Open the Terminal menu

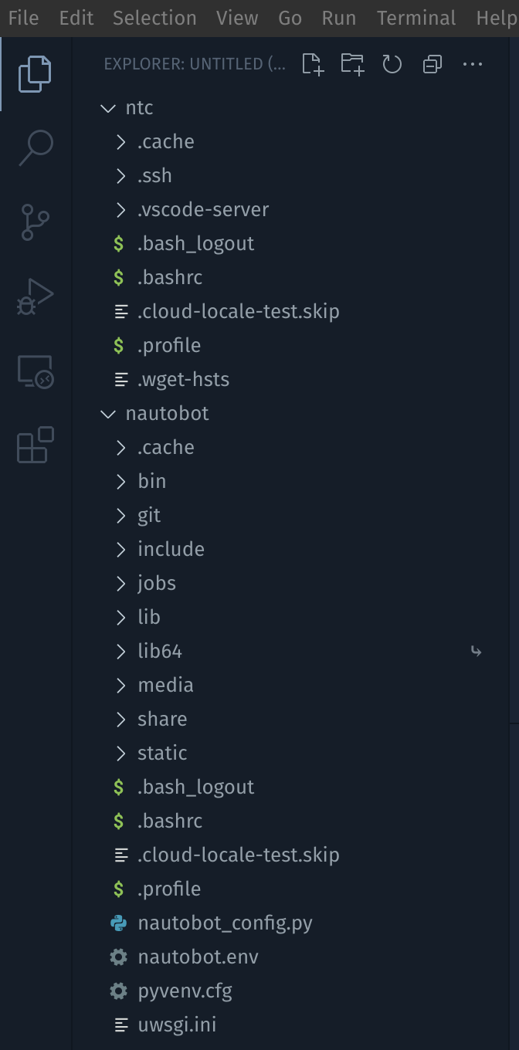416,18
